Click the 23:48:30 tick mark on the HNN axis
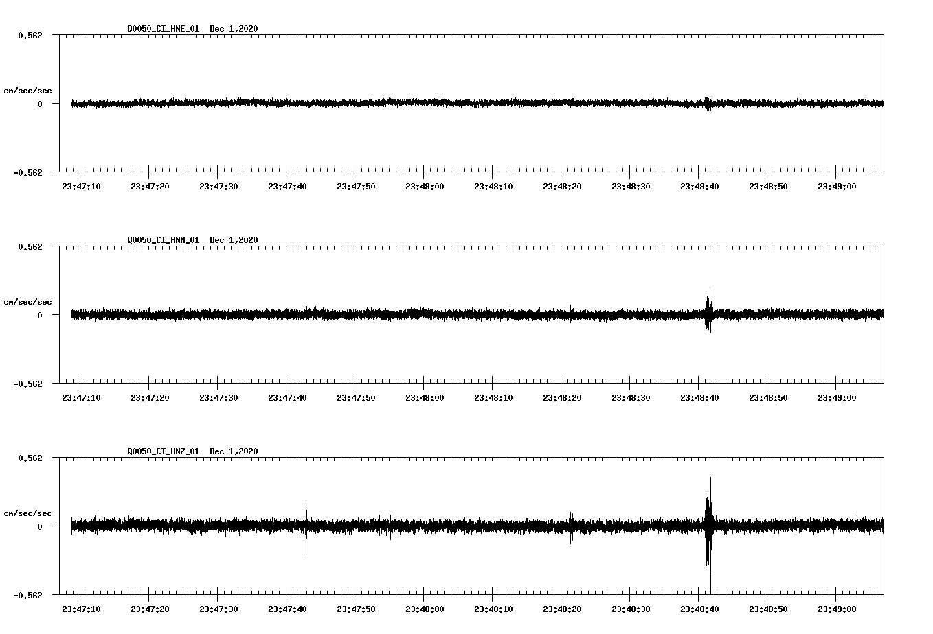933x634 pixels. (631, 388)
